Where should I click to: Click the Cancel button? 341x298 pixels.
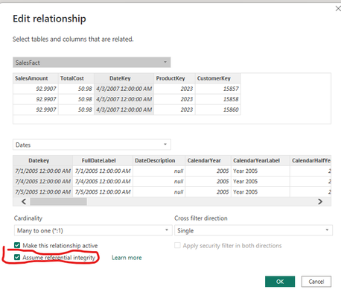316,282
